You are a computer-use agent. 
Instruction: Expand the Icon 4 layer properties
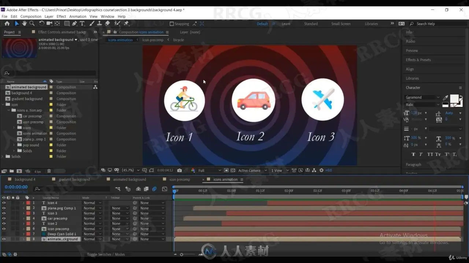[x=23, y=203]
